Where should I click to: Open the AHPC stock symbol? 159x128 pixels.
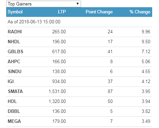[14, 61]
